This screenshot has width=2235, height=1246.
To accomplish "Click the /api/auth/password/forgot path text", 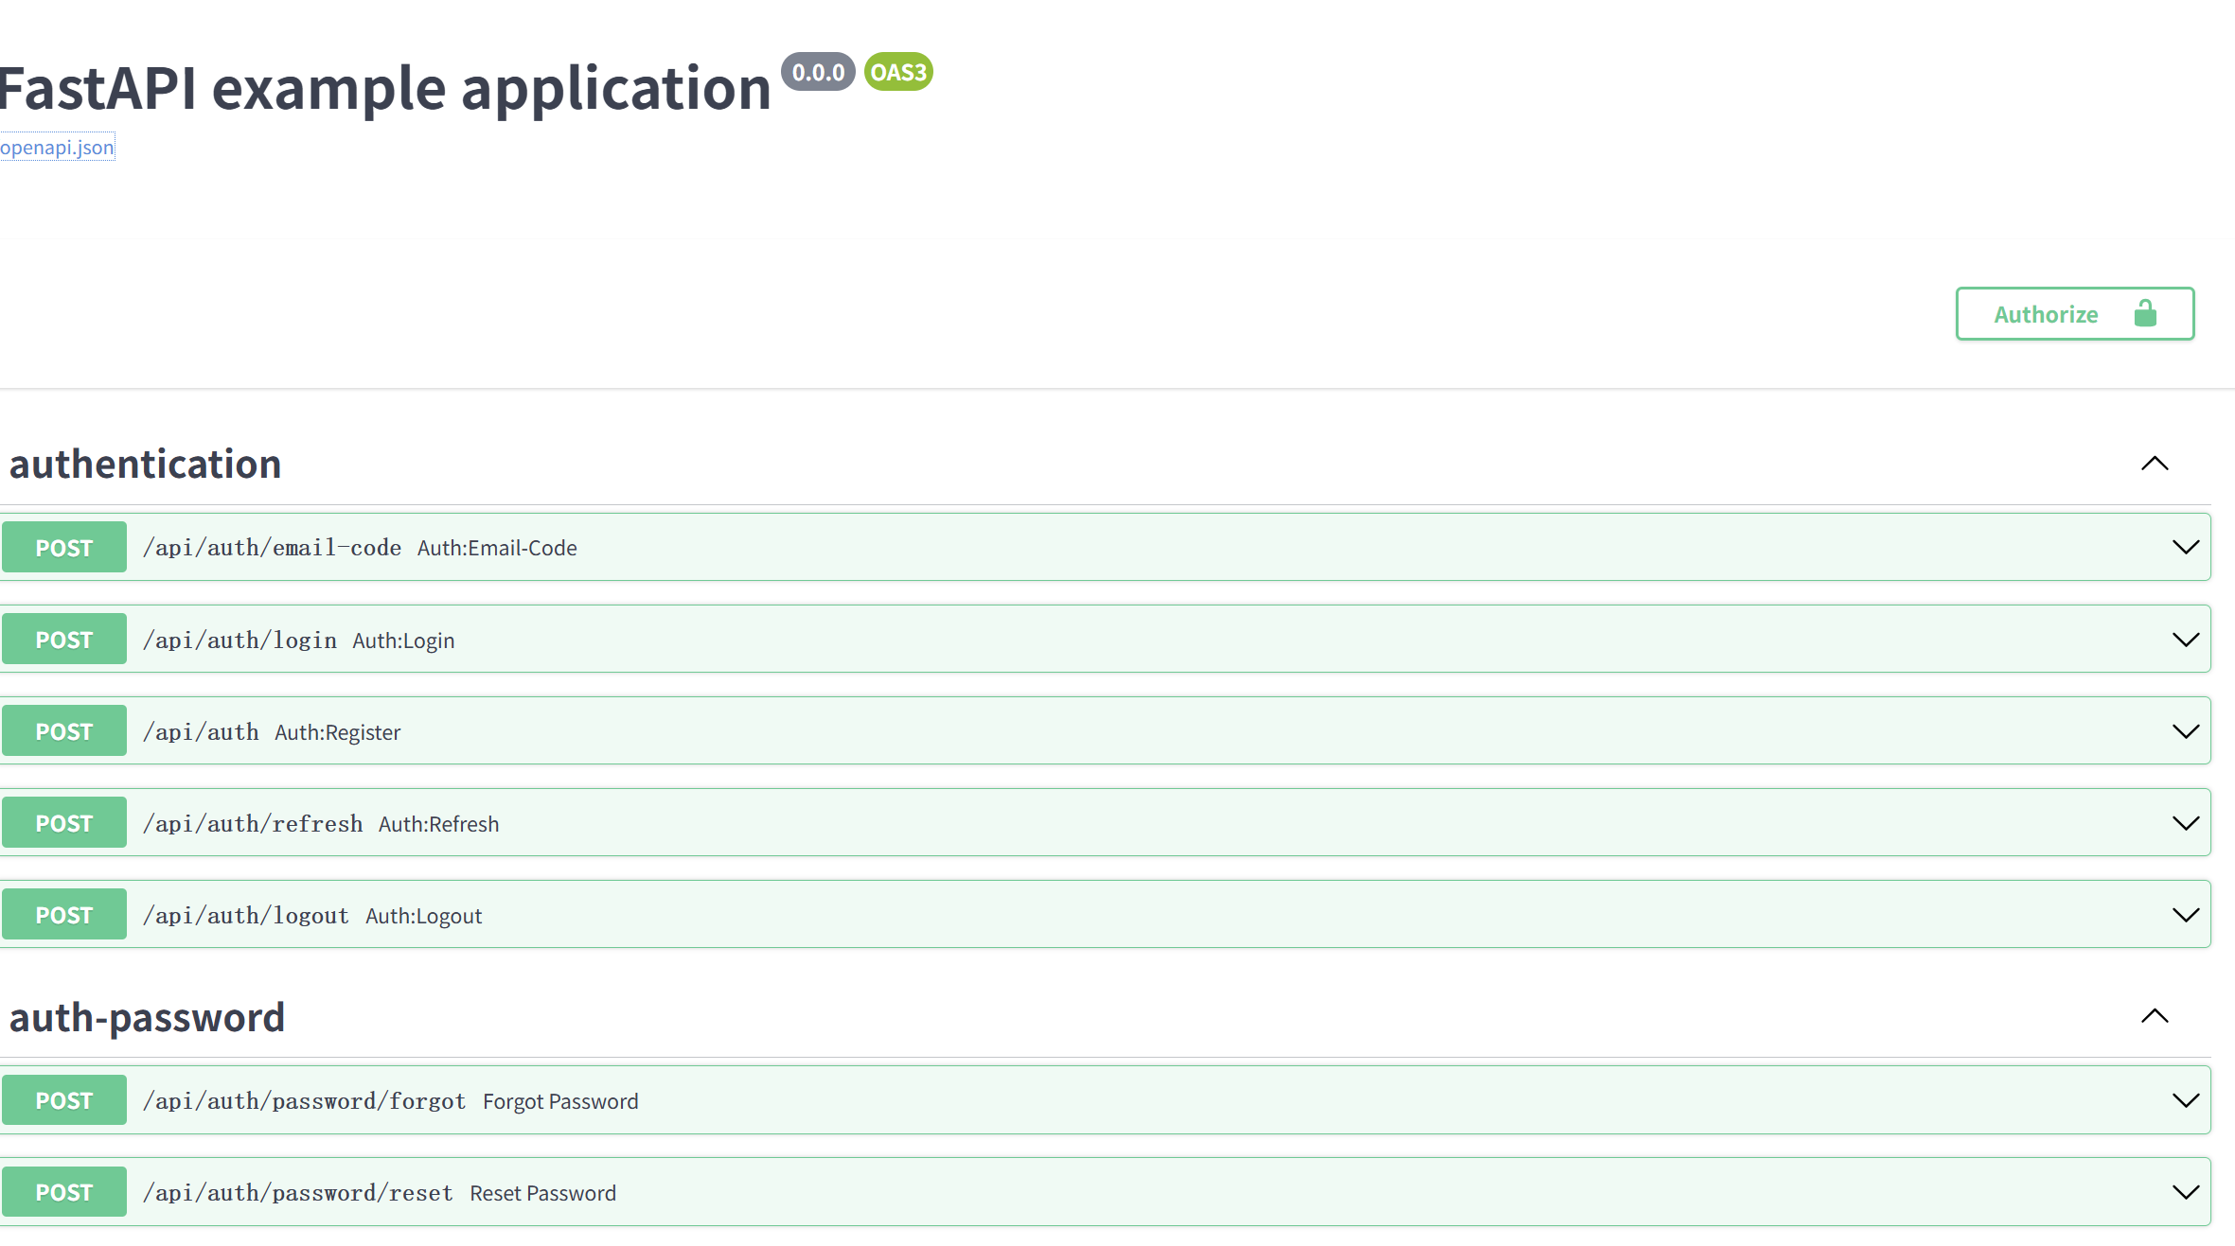I will (x=304, y=1101).
